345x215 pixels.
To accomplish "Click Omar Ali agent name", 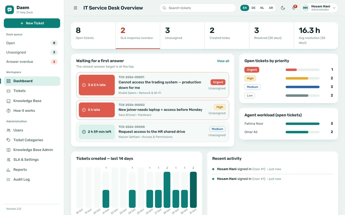I will (251, 132).
